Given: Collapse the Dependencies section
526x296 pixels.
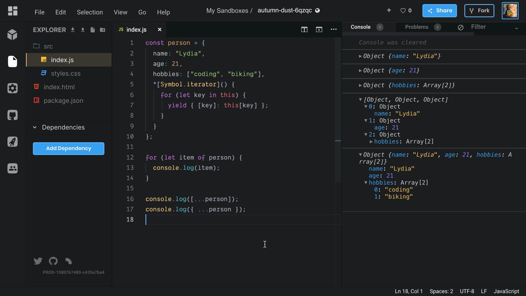Looking at the screenshot, I should [35, 127].
